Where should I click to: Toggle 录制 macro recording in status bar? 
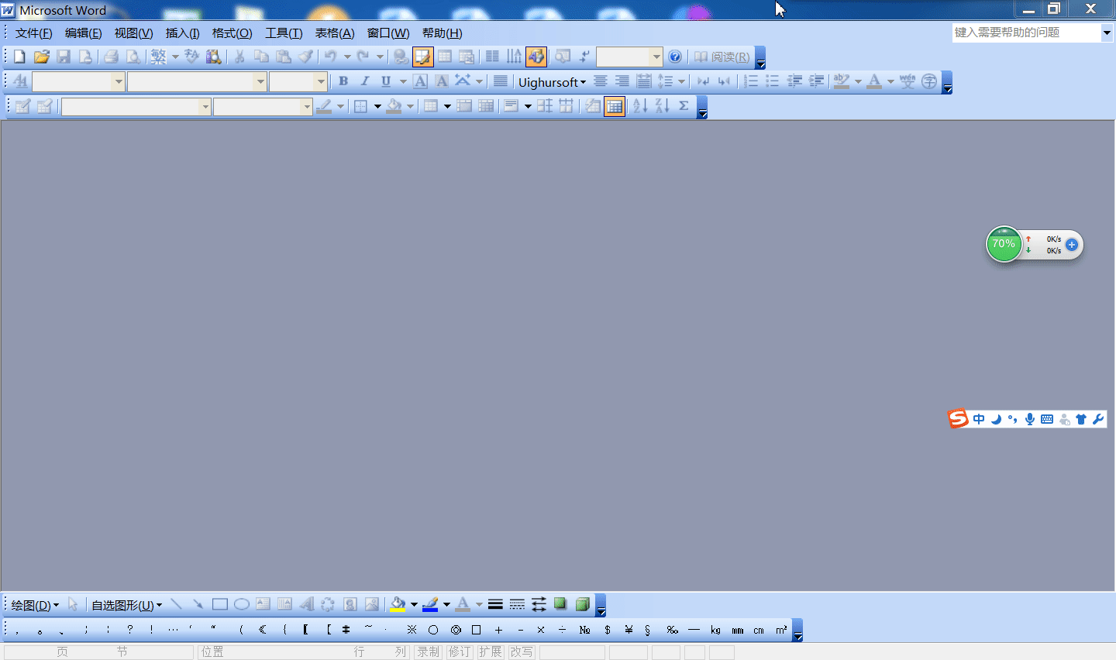(x=429, y=652)
